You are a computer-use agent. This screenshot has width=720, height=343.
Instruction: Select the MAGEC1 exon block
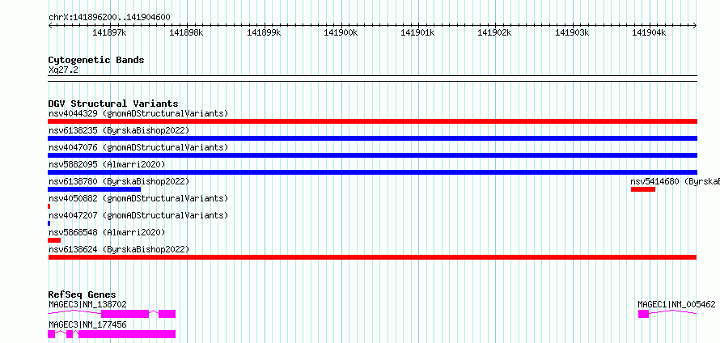pyautogui.click(x=643, y=314)
